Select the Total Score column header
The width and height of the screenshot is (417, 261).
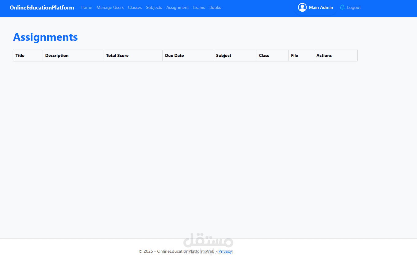(x=133, y=55)
